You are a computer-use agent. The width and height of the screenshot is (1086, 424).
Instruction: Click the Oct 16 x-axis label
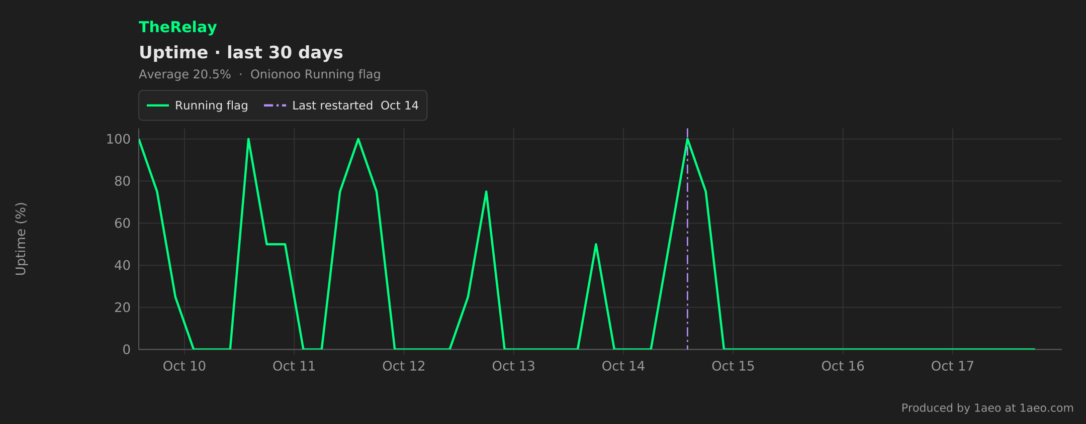tap(843, 366)
